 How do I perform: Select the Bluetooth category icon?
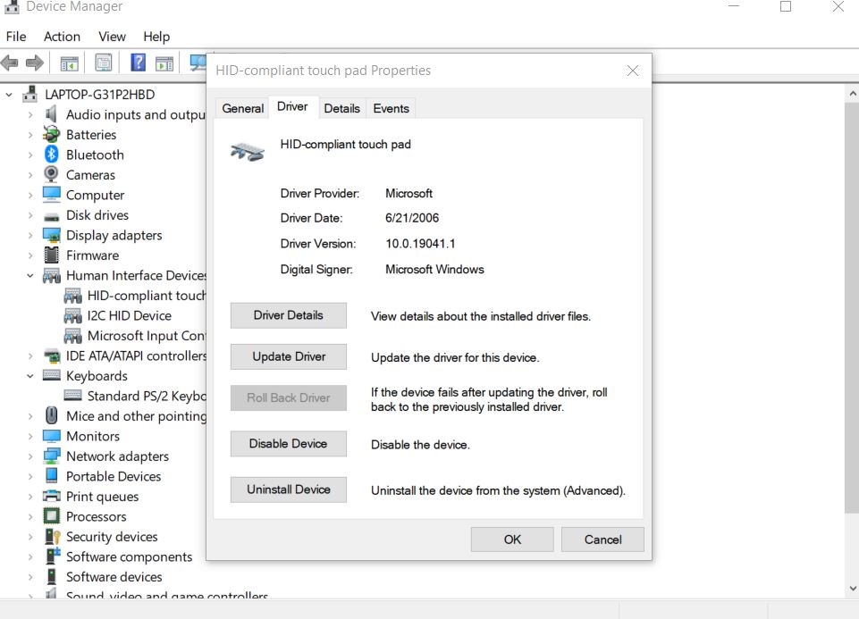52,155
